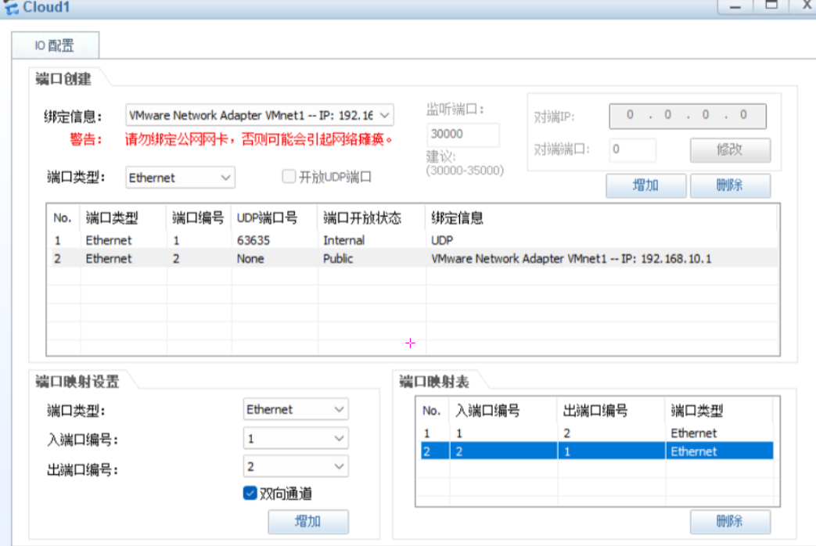Select port row 2 bound to VMnet1

click(413, 259)
